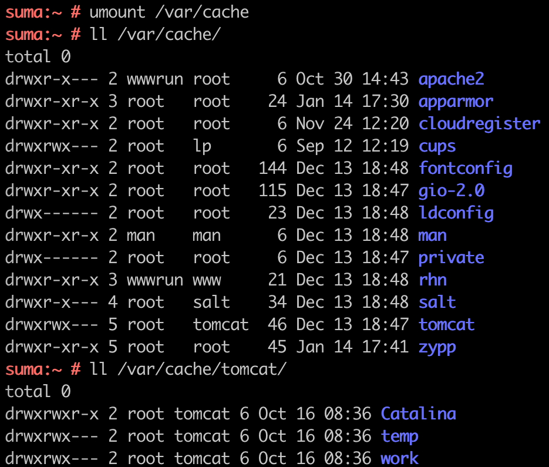Click the rhn directory entry
549x467 pixels.
pos(432,280)
